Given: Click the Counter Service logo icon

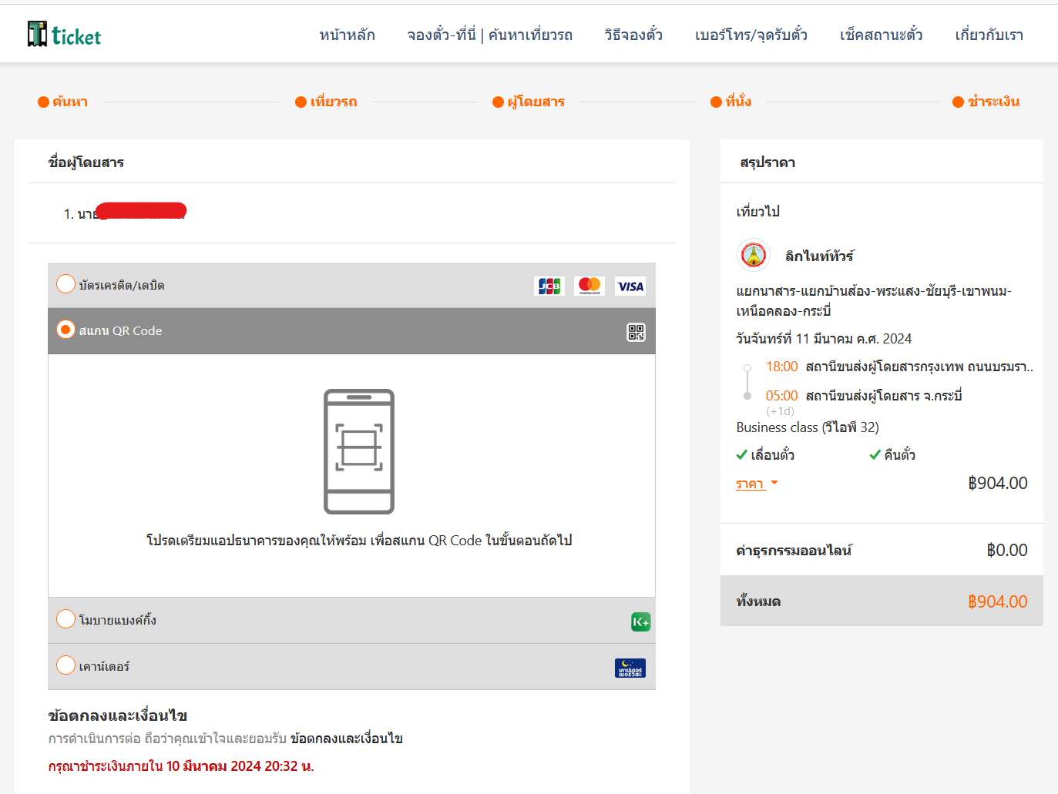Looking at the screenshot, I should [630, 668].
